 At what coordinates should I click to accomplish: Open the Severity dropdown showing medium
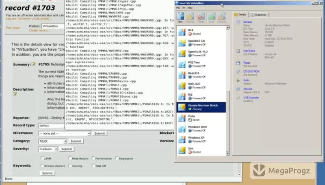coord(48,149)
